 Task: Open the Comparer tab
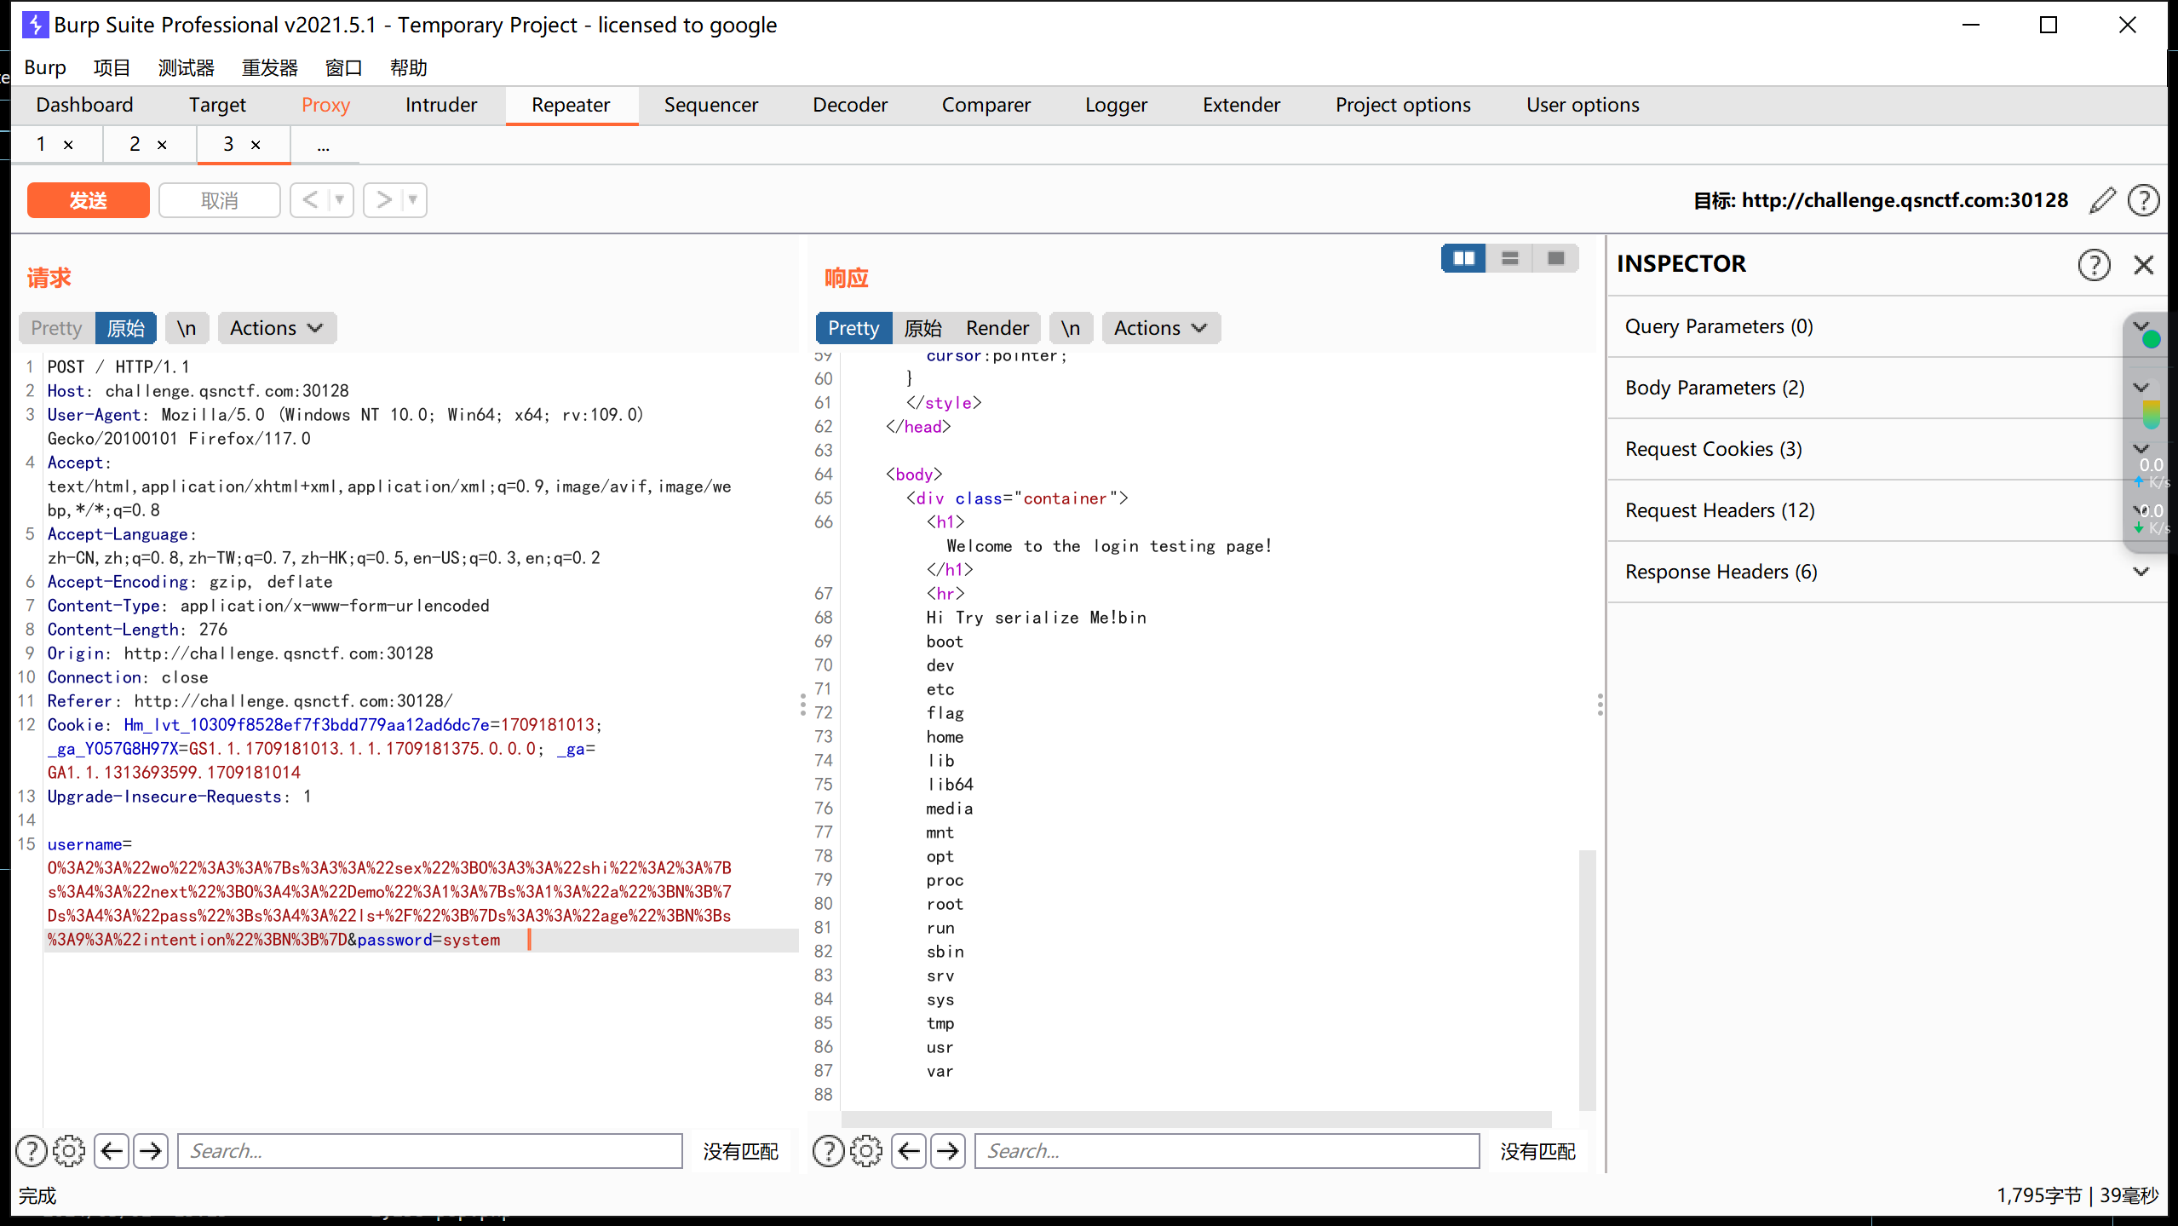(x=986, y=105)
